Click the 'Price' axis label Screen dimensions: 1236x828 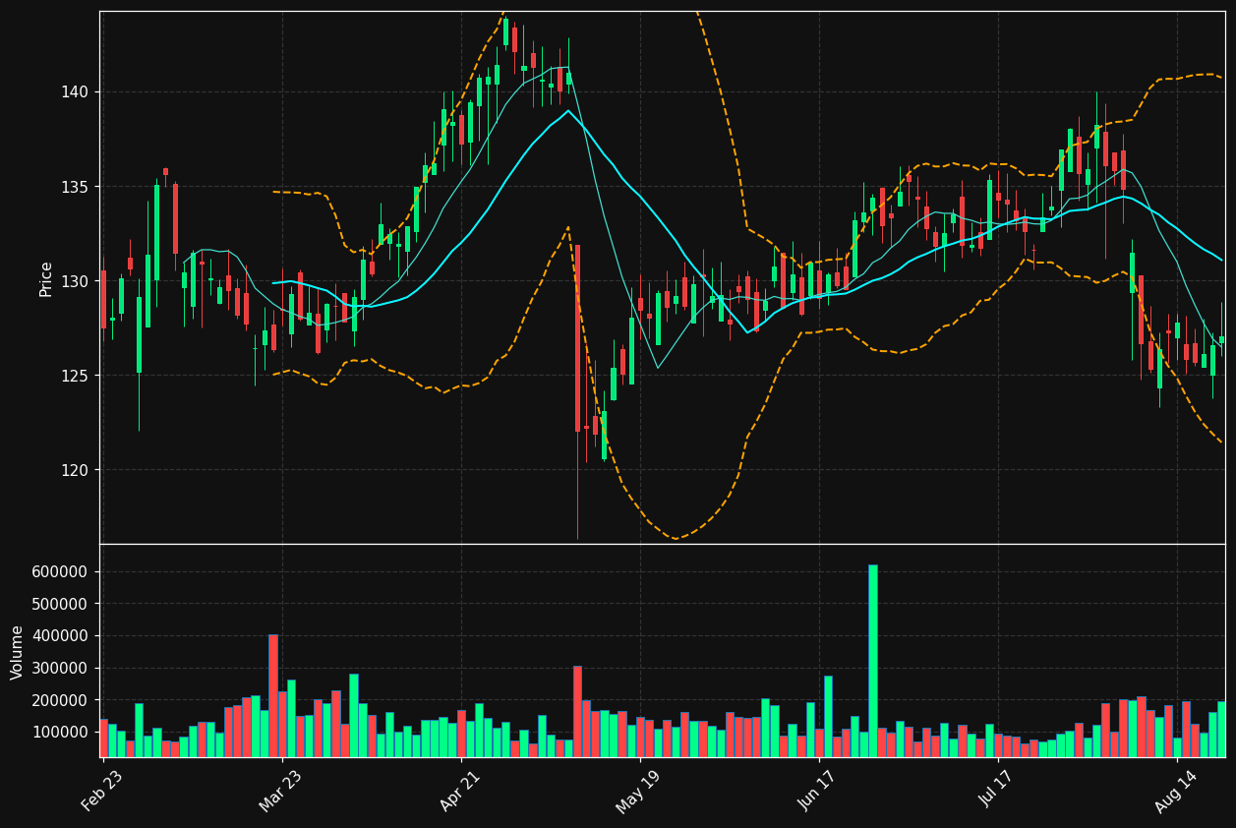click(x=46, y=278)
